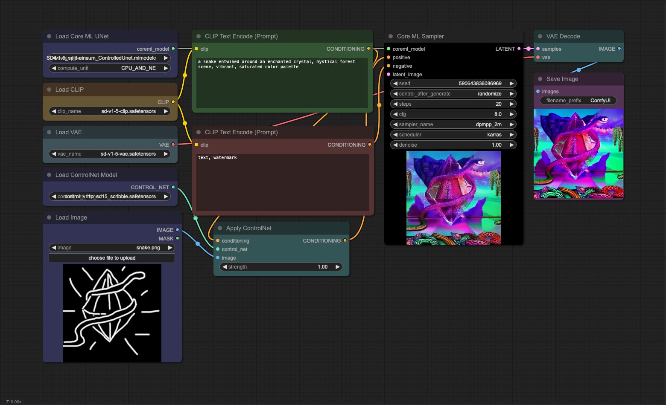This screenshot has height=405, width=666.
Task: Click the cfg 8.0 slider field
Action: tap(453, 114)
